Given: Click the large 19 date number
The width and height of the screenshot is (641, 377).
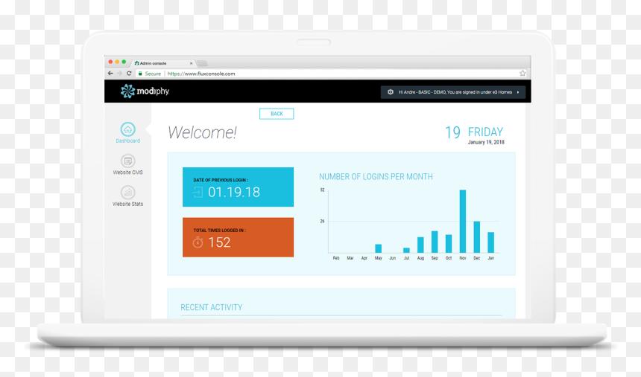Looking at the screenshot, I should point(452,132).
